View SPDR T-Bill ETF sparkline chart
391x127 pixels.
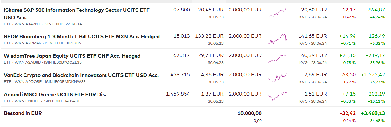[x=277, y=39]
